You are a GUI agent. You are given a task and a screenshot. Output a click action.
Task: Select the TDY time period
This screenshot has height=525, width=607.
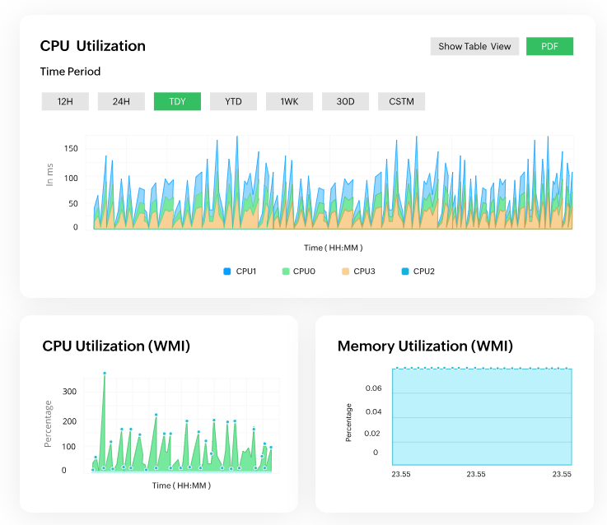(177, 102)
